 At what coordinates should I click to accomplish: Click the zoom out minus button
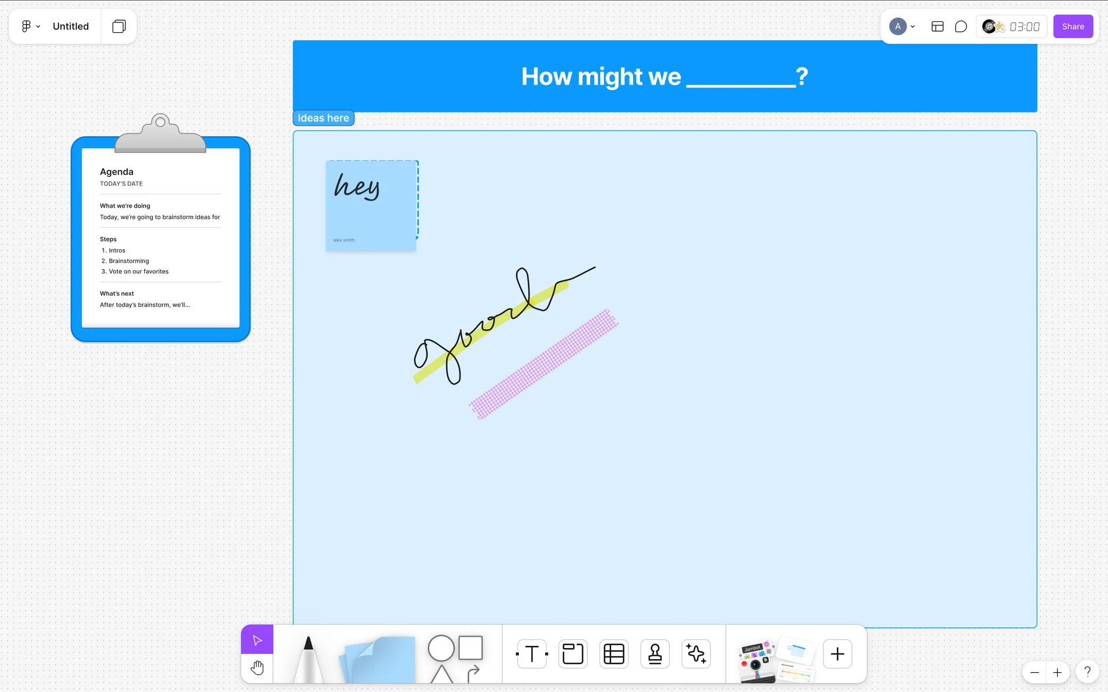coord(1035,672)
